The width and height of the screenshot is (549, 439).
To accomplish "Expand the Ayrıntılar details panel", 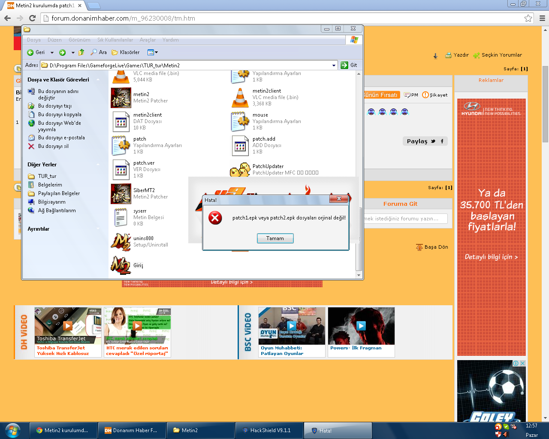I will click(98, 229).
